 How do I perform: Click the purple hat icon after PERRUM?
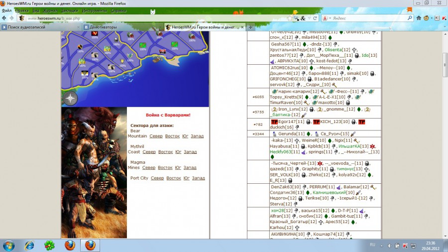coord(338,187)
